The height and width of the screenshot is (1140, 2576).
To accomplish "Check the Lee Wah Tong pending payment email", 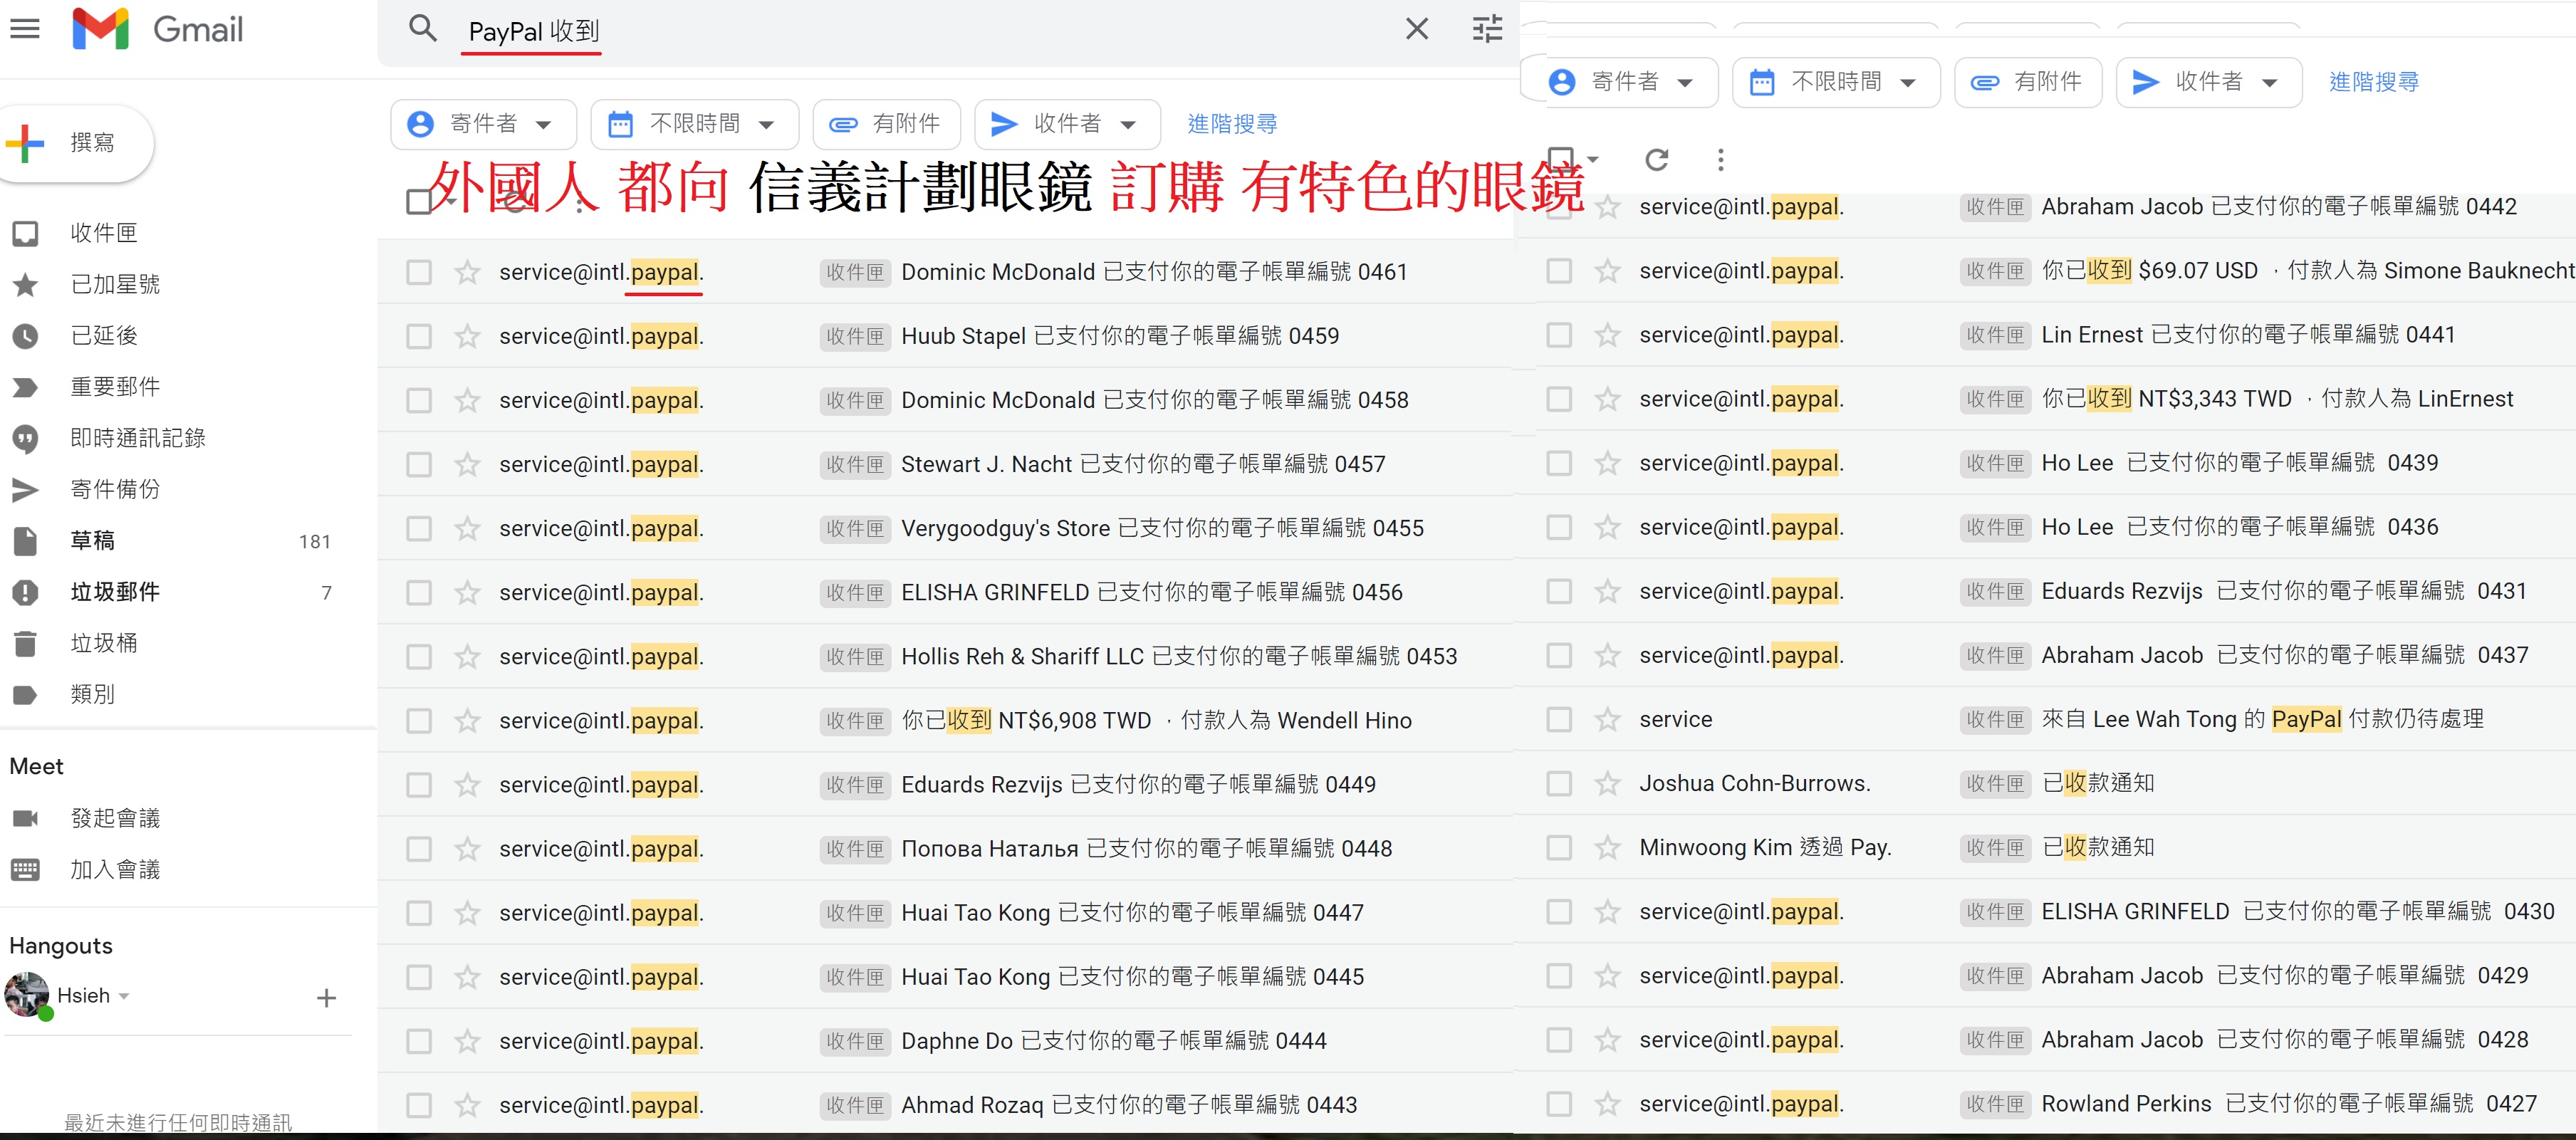I will pos(1559,719).
